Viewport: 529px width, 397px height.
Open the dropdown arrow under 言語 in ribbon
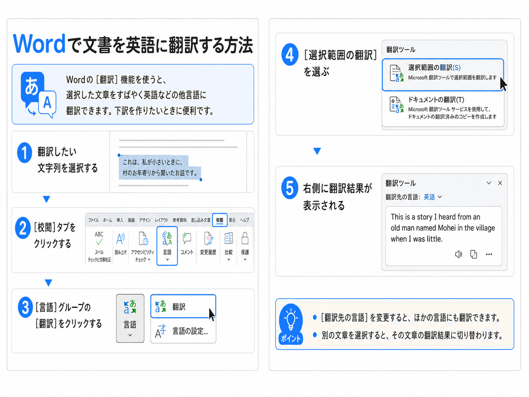tap(167, 260)
